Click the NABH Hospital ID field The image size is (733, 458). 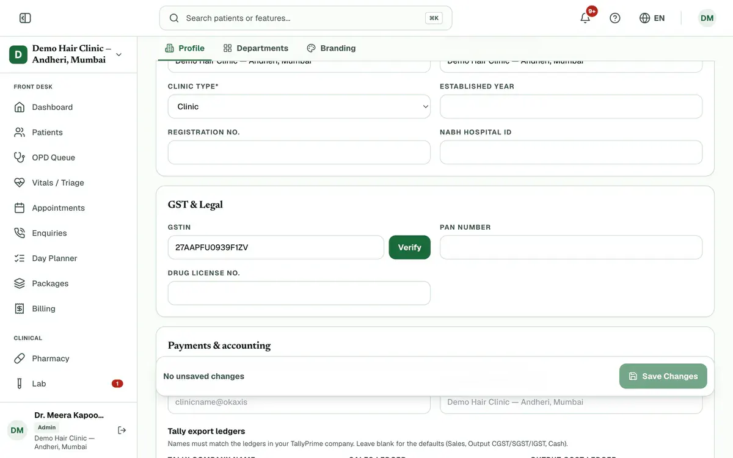click(571, 153)
